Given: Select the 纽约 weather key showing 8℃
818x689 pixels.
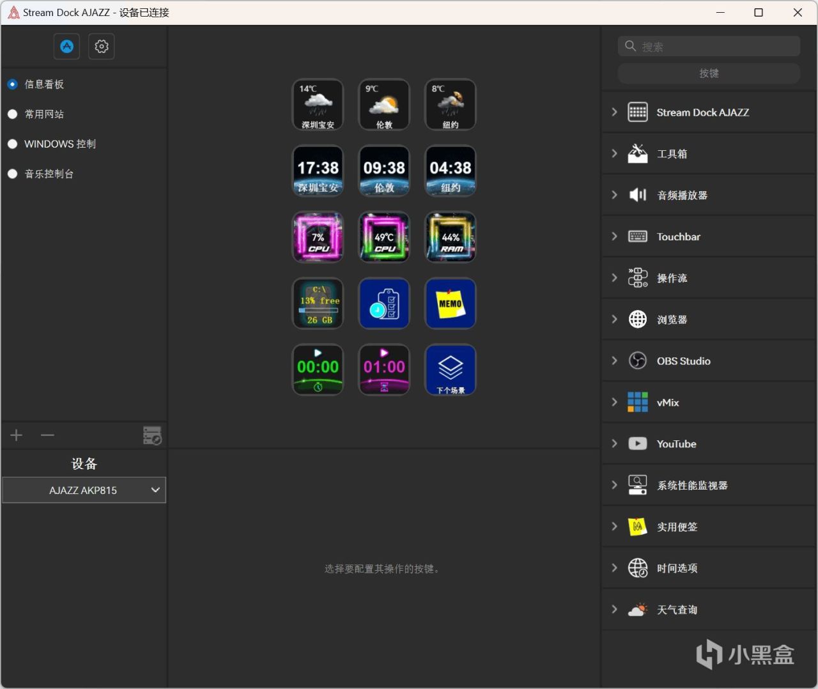Looking at the screenshot, I should [x=451, y=105].
